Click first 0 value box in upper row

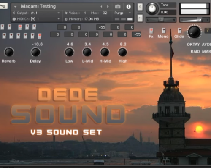[x=62, y=27]
